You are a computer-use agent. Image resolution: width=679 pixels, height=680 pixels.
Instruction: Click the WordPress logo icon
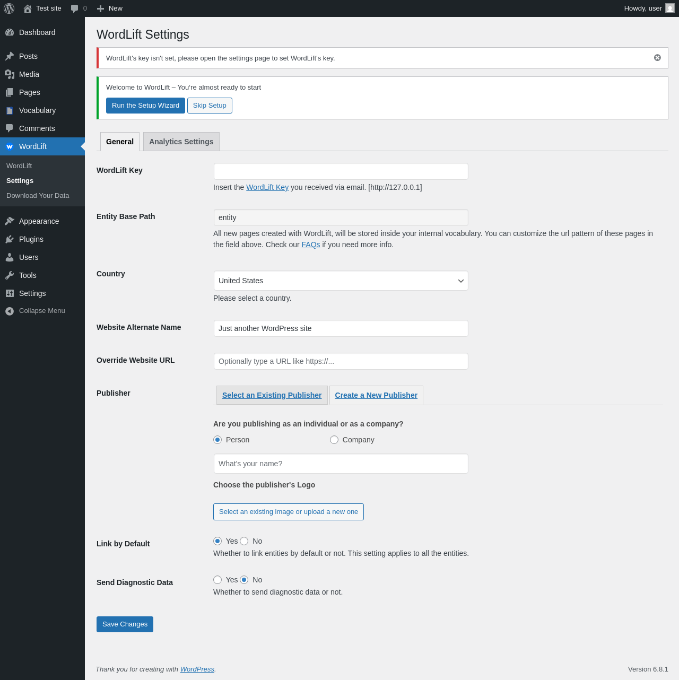(9, 8)
